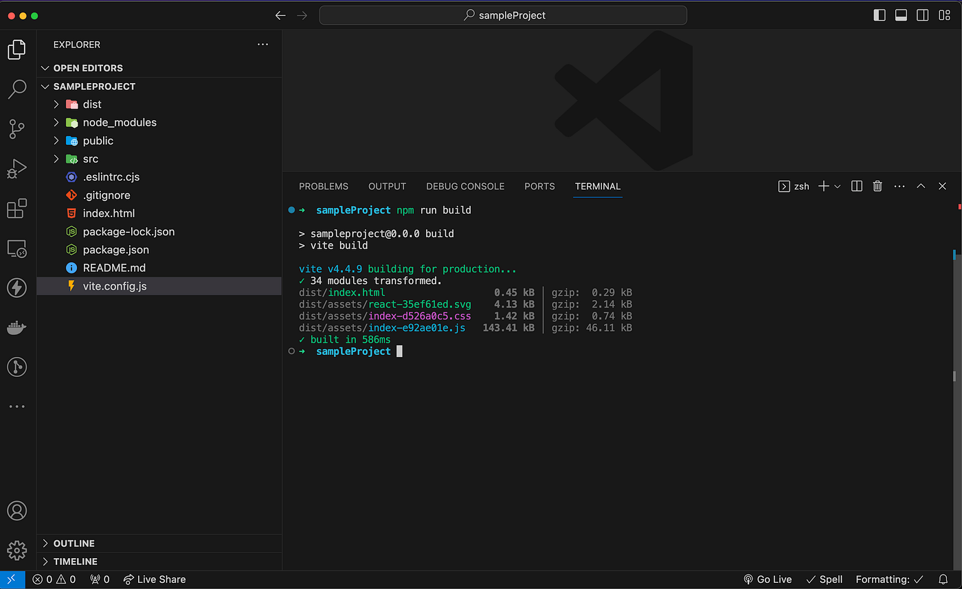The height and width of the screenshot is (589, 962).
Task: Toggle bottom panel visibility in title bar
Action: [901, 15]
